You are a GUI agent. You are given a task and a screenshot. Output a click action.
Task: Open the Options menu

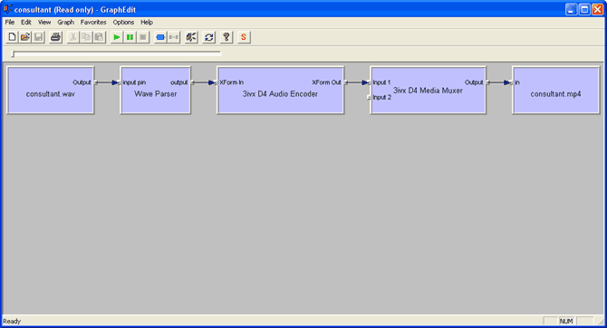(123, 23)
